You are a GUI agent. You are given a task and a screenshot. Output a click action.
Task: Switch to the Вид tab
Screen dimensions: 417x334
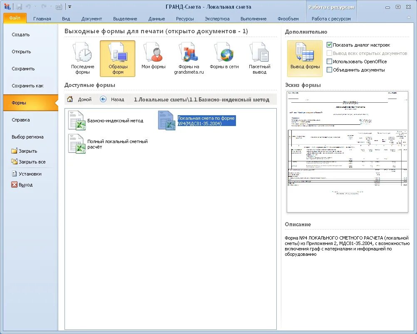click(66, 19)
